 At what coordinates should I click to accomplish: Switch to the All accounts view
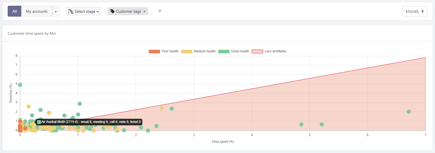(x=15, y=11)
